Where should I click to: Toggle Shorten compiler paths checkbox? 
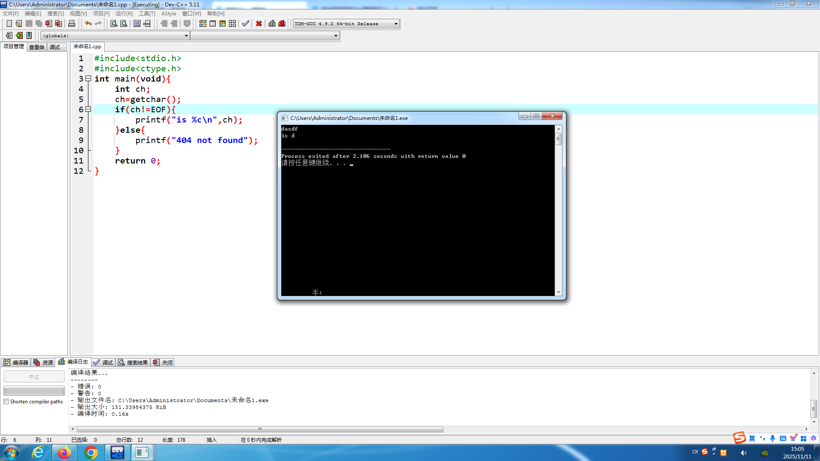point(6,402)
